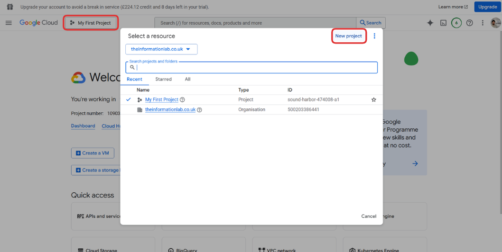
Task: Open the My First Project picker
Action: click(91, 23)
